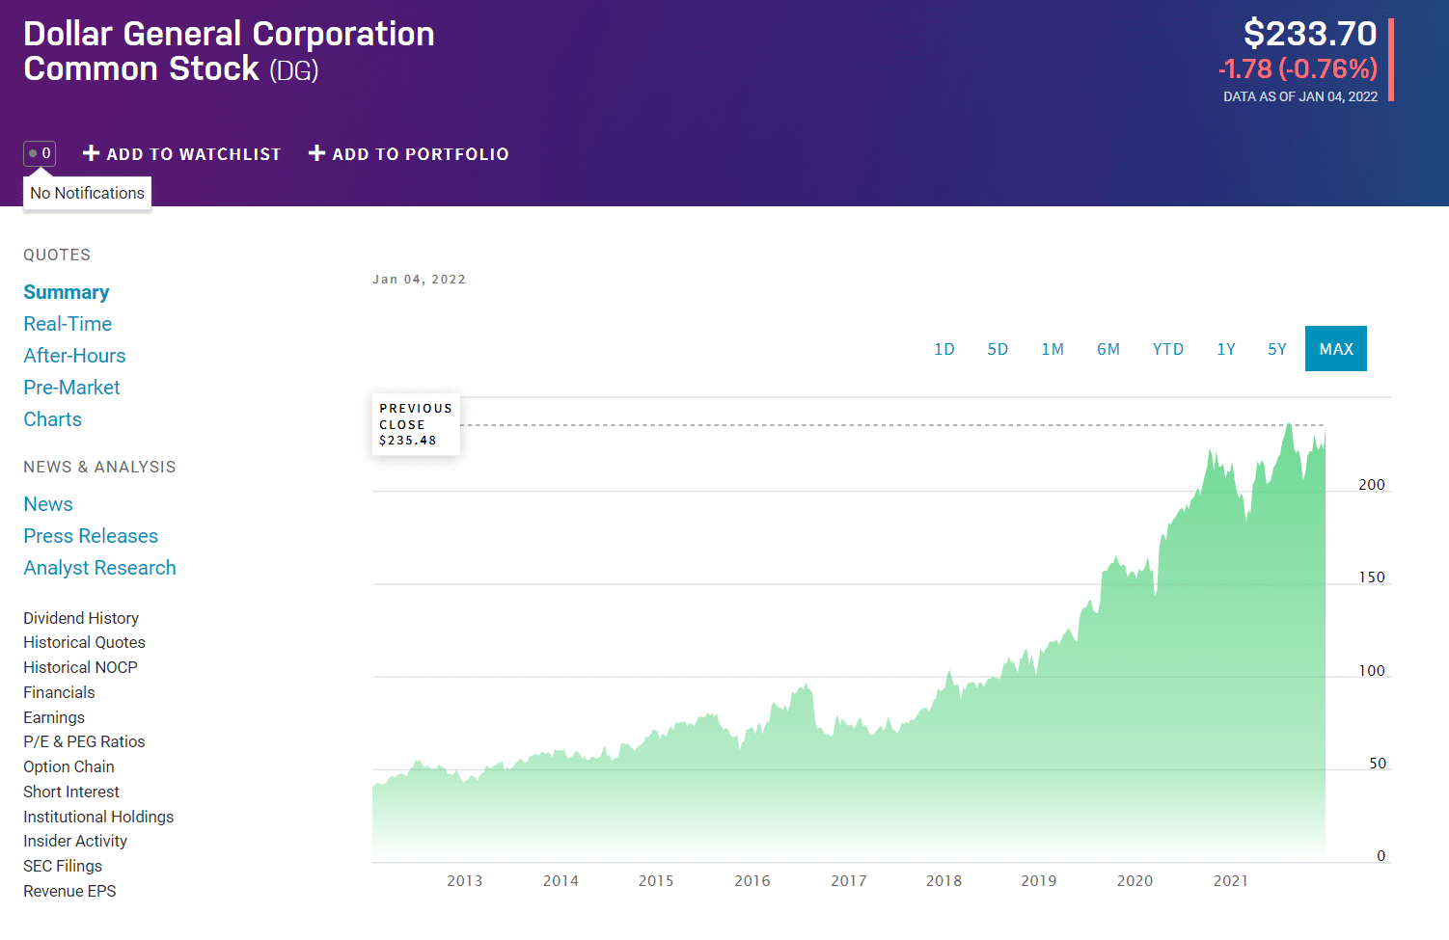Open the Financials page
Image resolution: width=1449 pixels, height=940 pixels.
coord(59,692)
